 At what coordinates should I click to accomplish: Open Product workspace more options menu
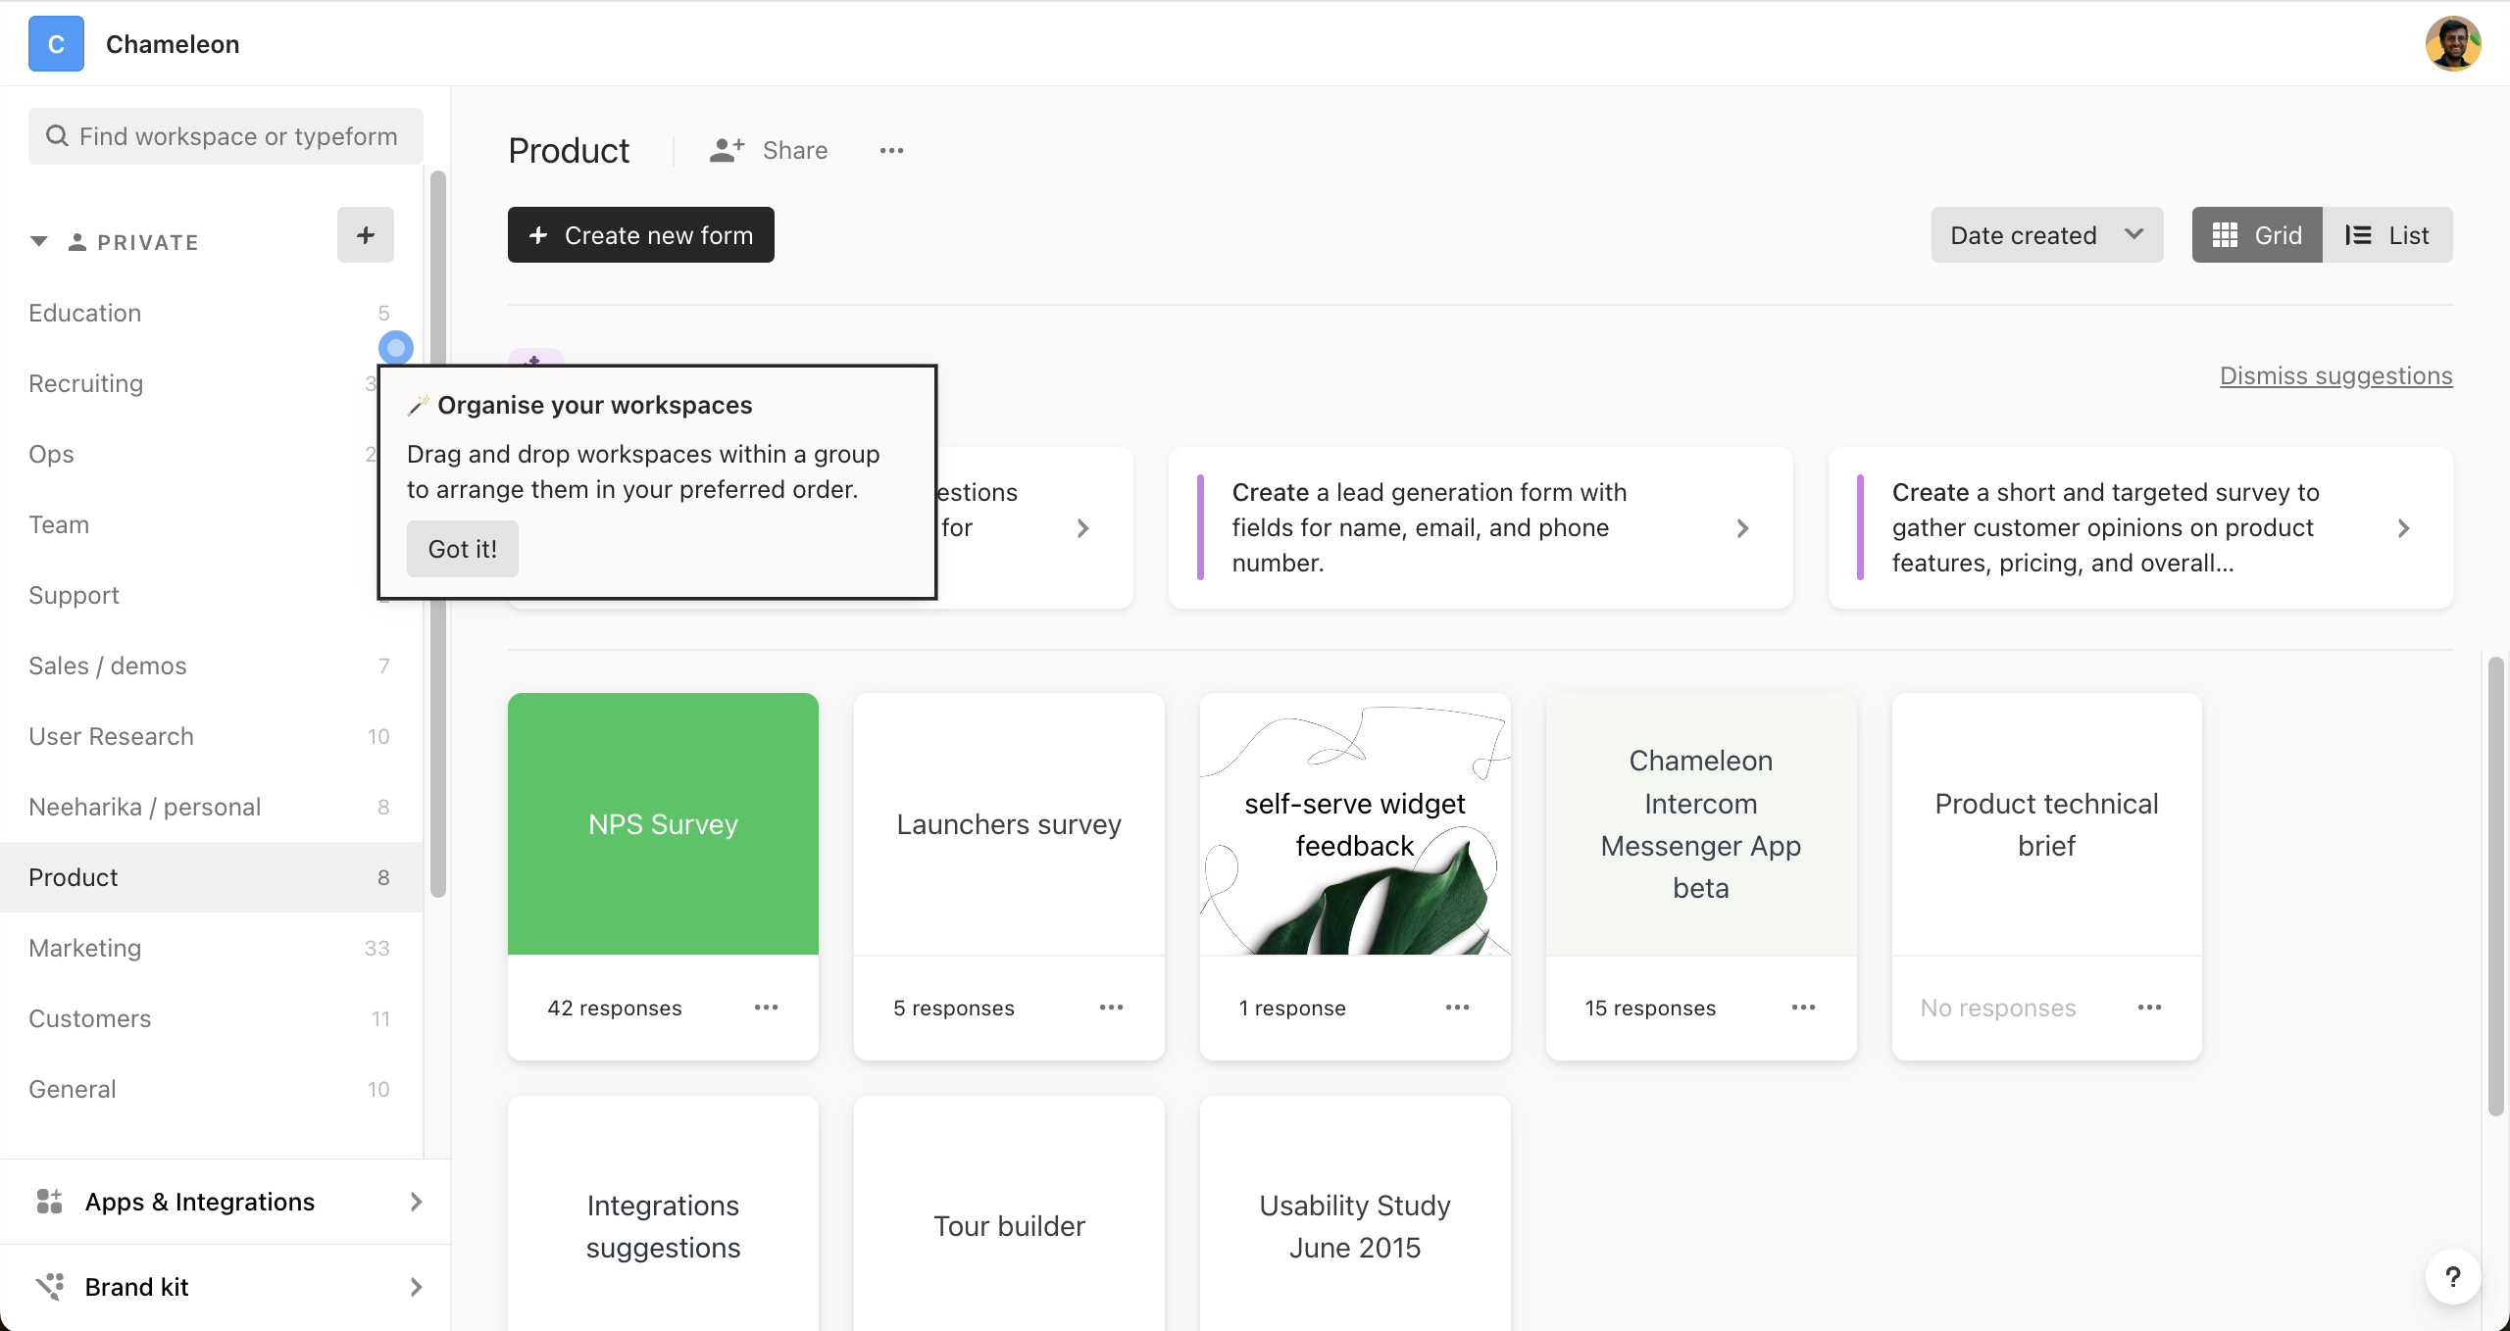point(891,151)
